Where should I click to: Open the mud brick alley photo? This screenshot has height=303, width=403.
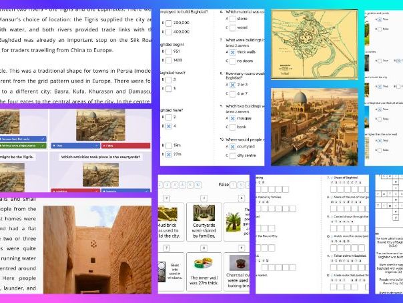pos(97,250)
